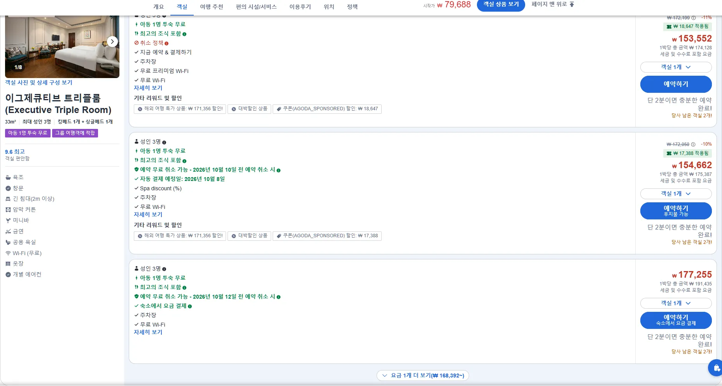
Task: Switch to the 개요 tab
Action: (158, 7)
